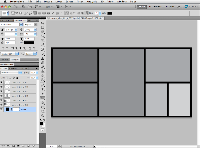
Task: Hide Layer 6: 1.51 x 2.31
Action: (x=2, y=83)
